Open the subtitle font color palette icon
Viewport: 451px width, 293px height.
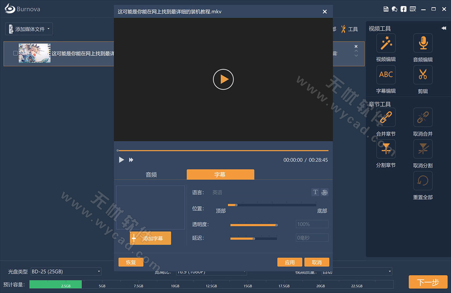click(324, 192)
